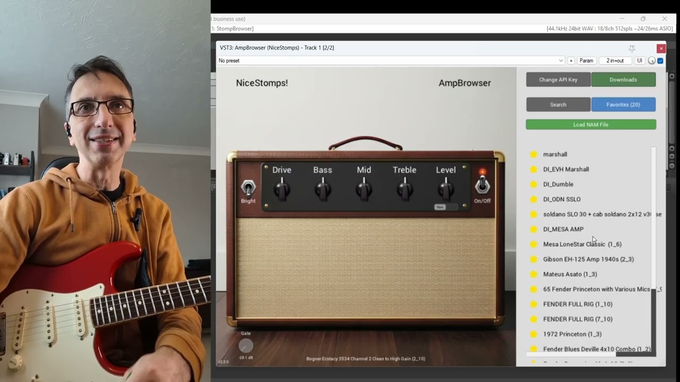Toggle favorite dot for DI_ODN SSLO
Image resolution: width=680 pixels, height=382 pixels.
click(533, 199)
